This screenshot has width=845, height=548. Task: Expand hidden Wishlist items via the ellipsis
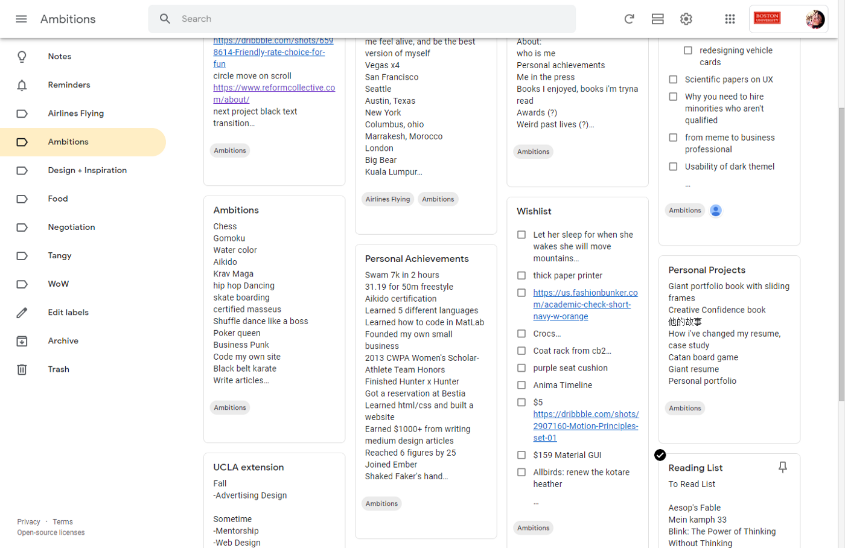point(536,503)
